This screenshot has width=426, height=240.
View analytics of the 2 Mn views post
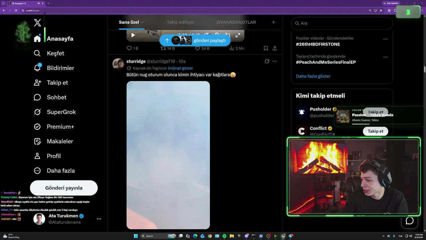237,48
